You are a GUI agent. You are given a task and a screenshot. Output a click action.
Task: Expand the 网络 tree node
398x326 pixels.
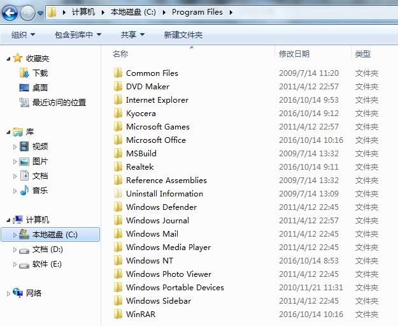[8, 293]
